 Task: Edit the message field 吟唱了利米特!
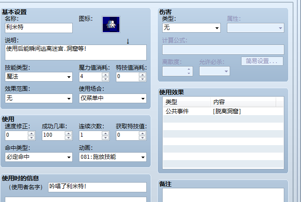click(x=97, y=187)
